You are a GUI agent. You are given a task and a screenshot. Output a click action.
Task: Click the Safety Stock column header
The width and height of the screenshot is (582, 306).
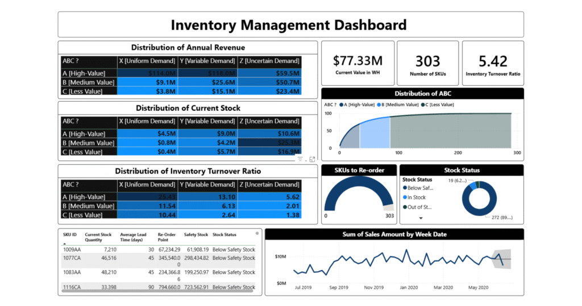click(196, 234)
